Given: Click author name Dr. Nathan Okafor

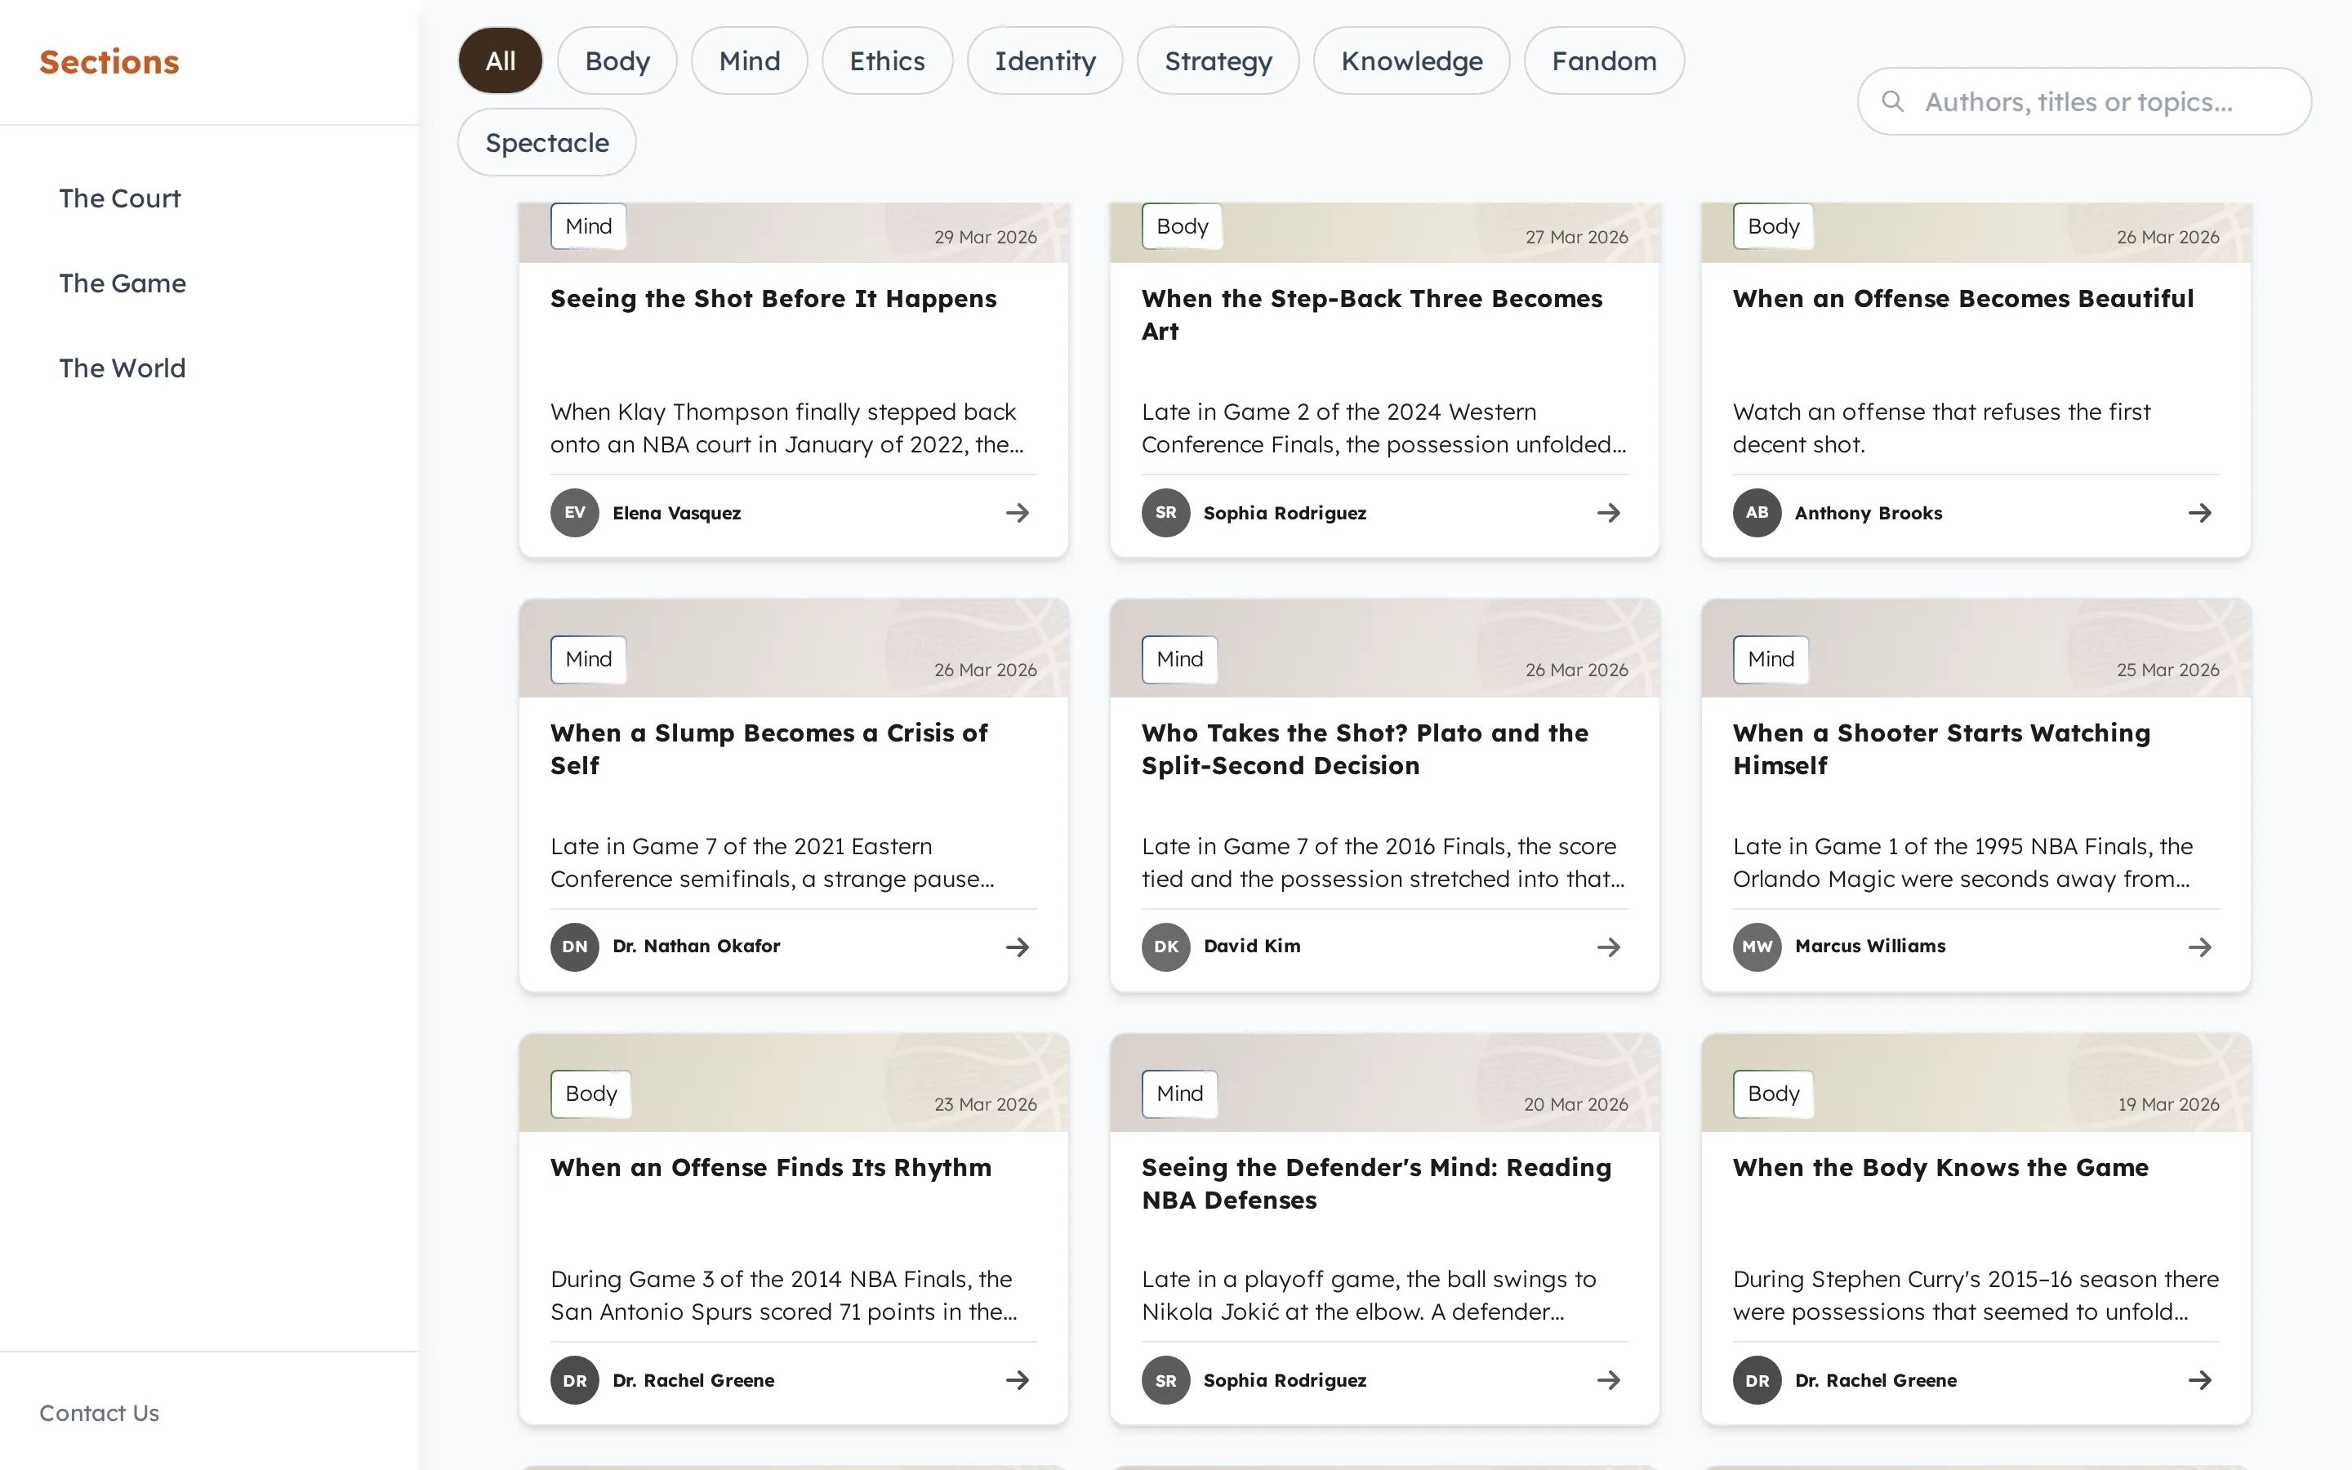Looking at the screenshot, I should (696, 946).
